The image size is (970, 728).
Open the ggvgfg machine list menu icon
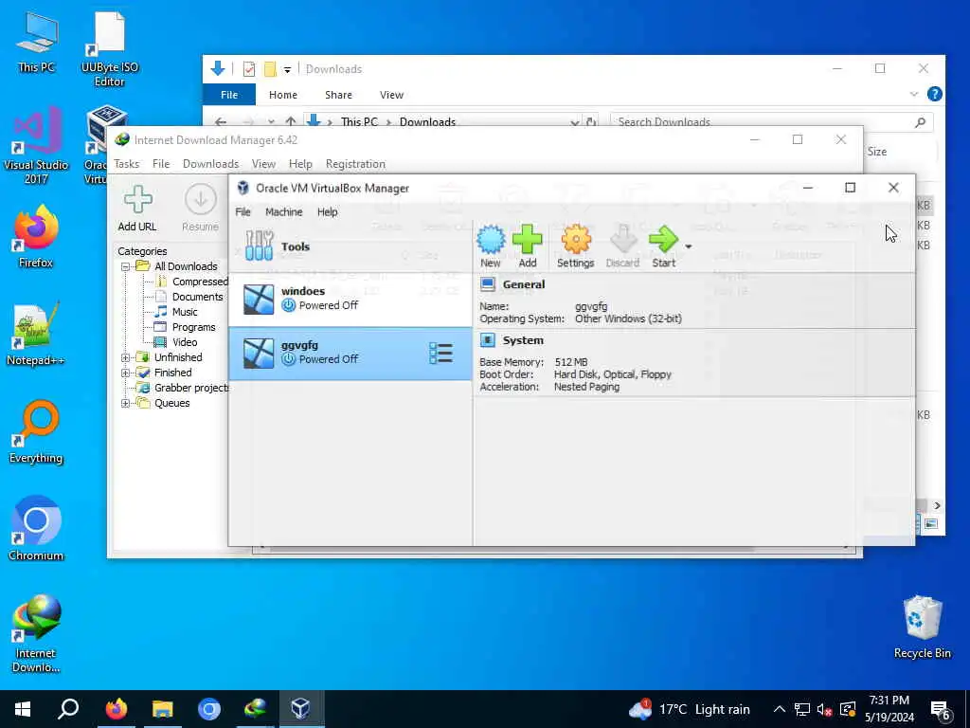(x=441, y=353)
